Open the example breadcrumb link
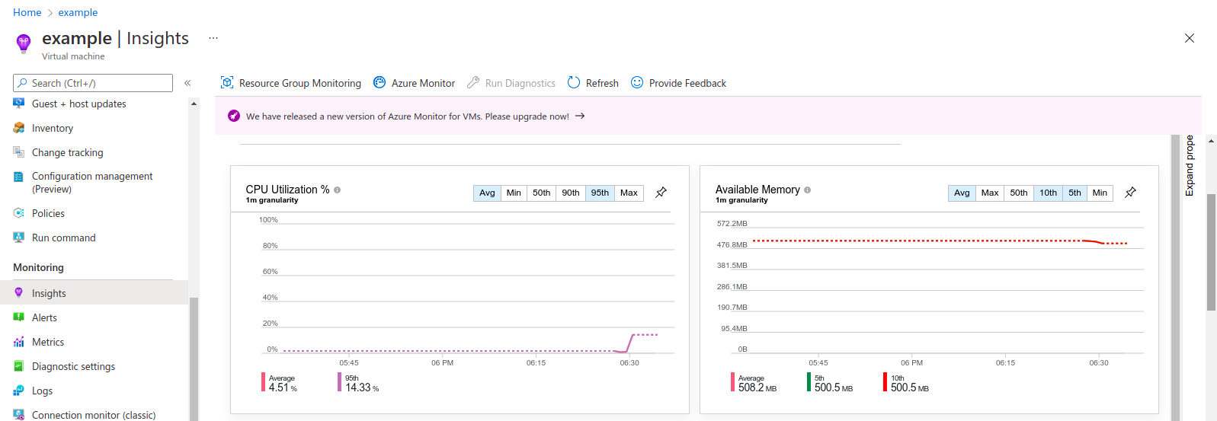This screenshot has height=421, width=1217. pyautogui.click(x=78, y=12)
